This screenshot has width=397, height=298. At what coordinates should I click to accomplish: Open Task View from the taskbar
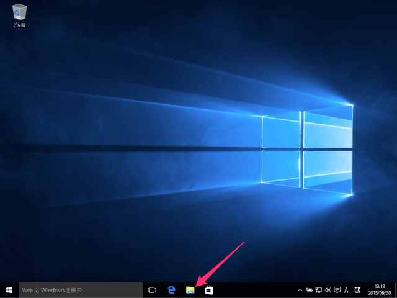pyautogui.click(x=152, y=290)
